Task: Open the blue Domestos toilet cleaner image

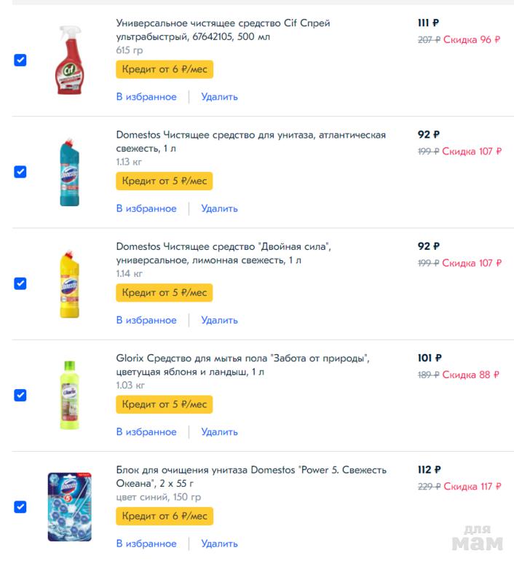Action: [69, 172]
